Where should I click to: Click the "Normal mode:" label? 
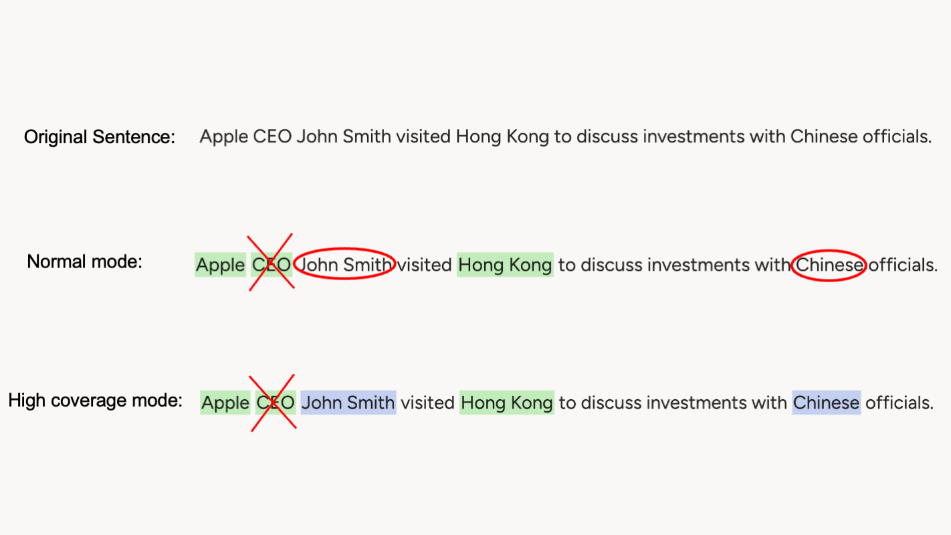coord(85,261)
